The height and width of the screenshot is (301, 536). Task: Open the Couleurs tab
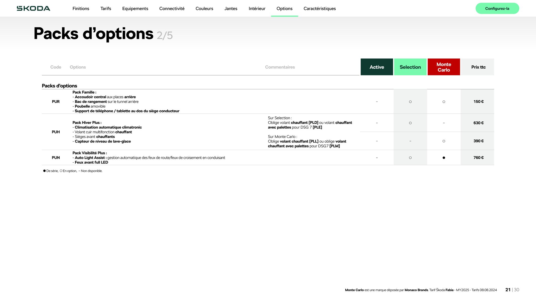click(204, 9)
